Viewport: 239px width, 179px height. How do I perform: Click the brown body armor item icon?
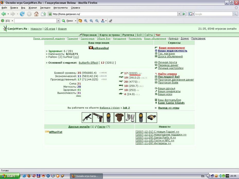coord(119,117)
